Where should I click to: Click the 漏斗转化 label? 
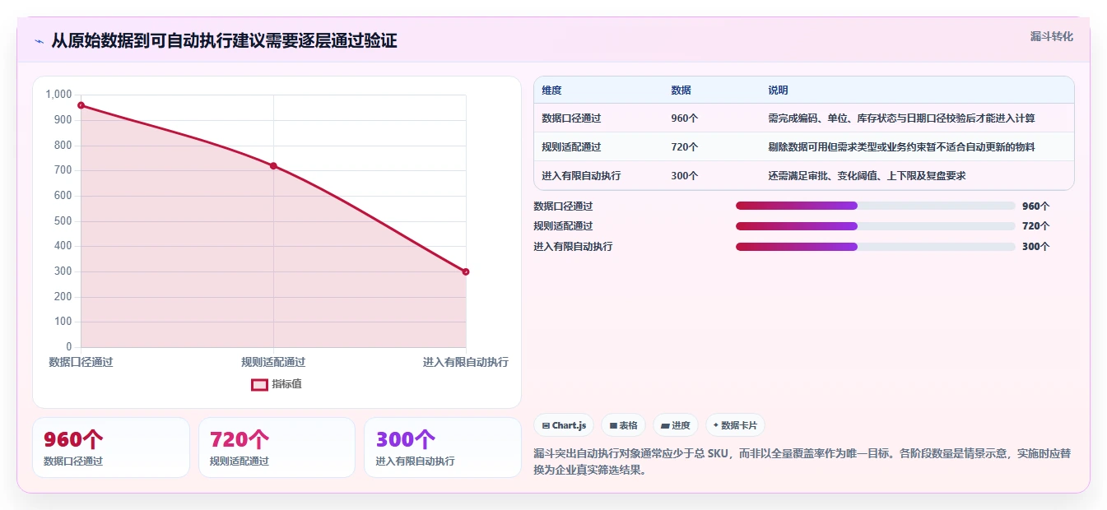tap(1051, 36)
